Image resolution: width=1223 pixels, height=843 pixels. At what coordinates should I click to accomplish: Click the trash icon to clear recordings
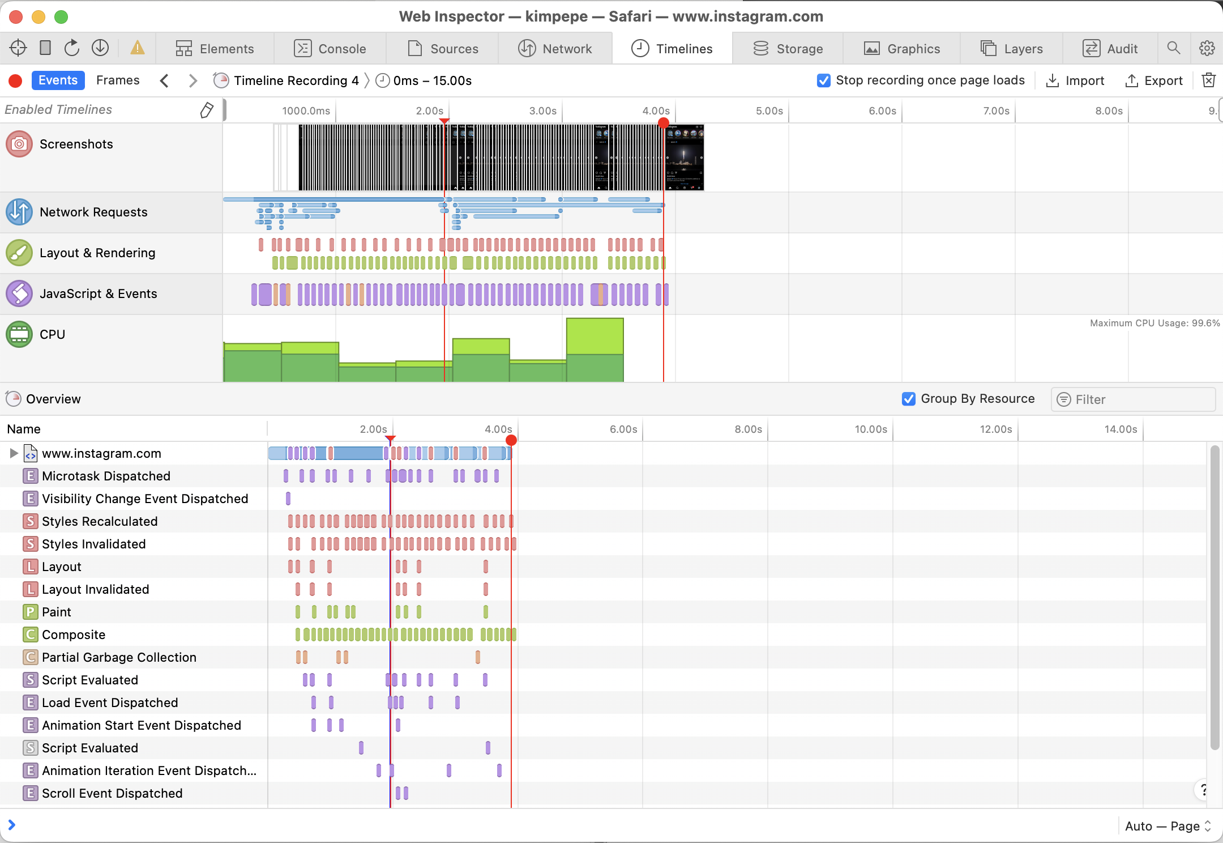point(1208,80)
